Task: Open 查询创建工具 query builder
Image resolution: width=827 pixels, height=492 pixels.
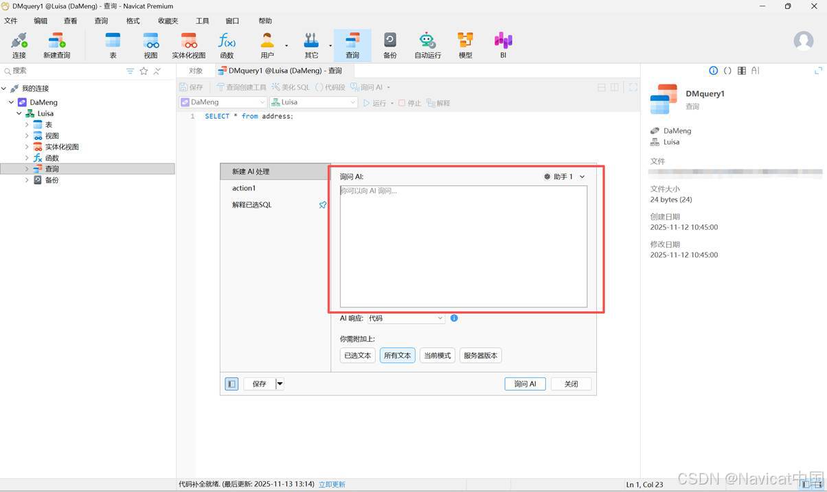Action: (241, 87)
